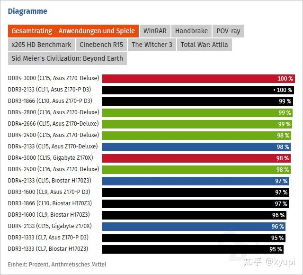The image size is (303, 275).
Task: Click the DDR3-1333 Asus Z170-P D3 bar
Action: [x=194, y=238]
